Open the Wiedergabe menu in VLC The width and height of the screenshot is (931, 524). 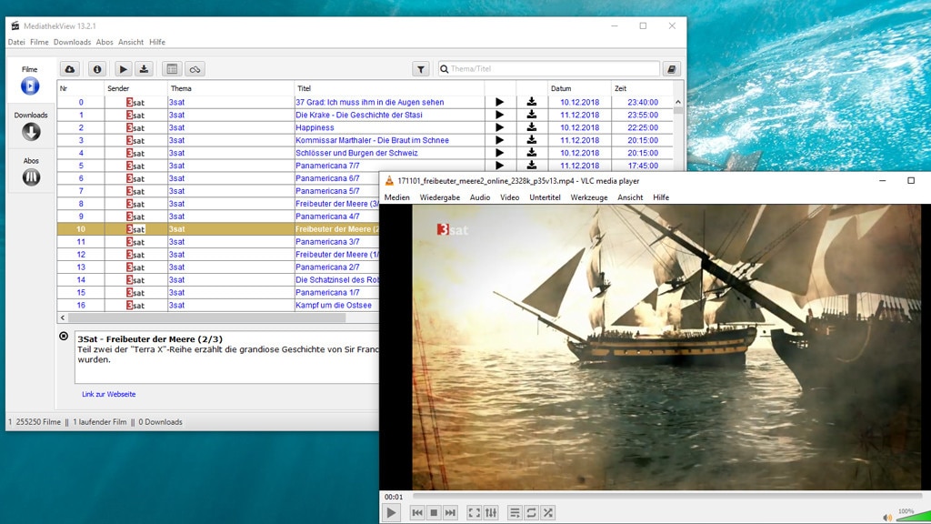coord(439,197)
